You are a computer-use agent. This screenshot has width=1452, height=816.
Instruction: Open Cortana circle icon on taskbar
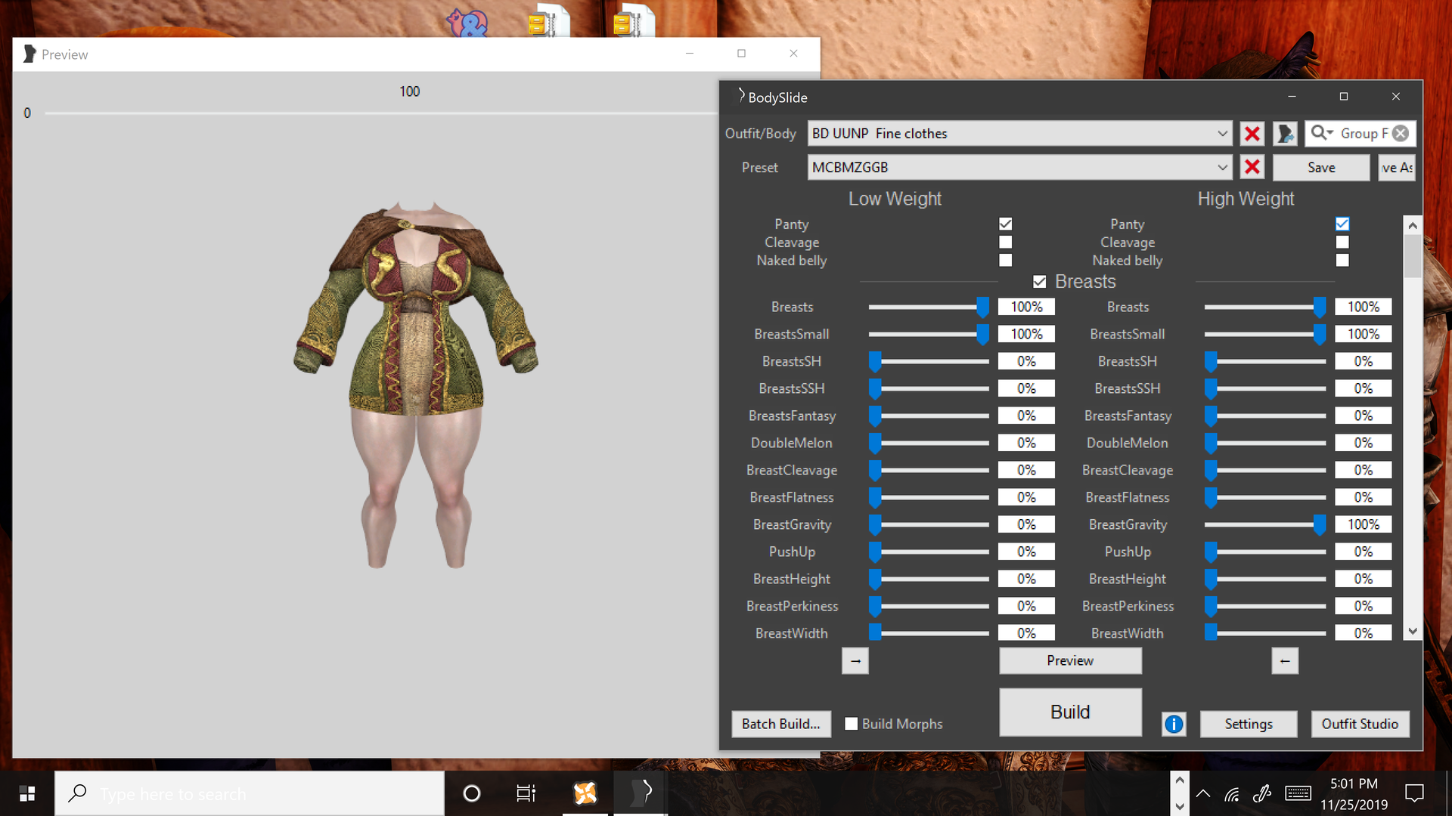click(x=472, y=793)
